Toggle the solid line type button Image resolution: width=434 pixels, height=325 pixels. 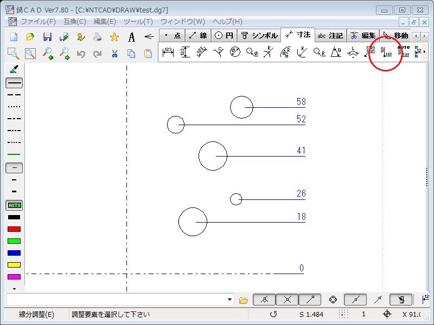point(14,83)
